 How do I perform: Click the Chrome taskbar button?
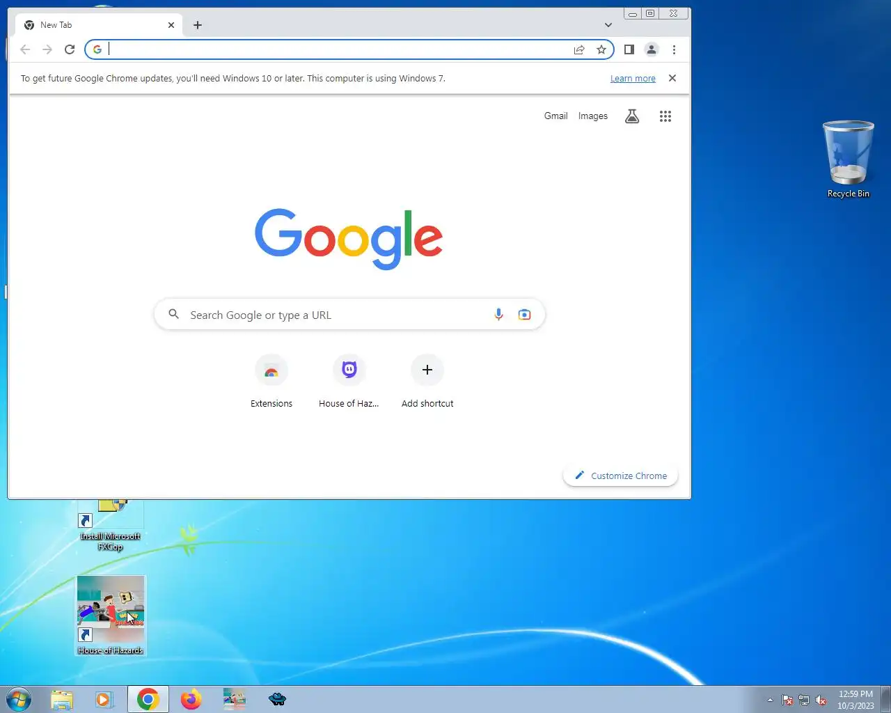(148, 699)
